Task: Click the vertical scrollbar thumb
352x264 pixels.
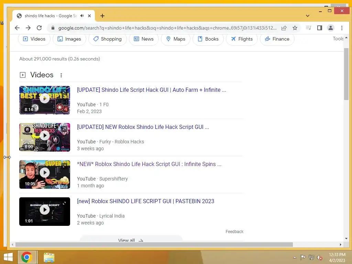Action: 346,74
